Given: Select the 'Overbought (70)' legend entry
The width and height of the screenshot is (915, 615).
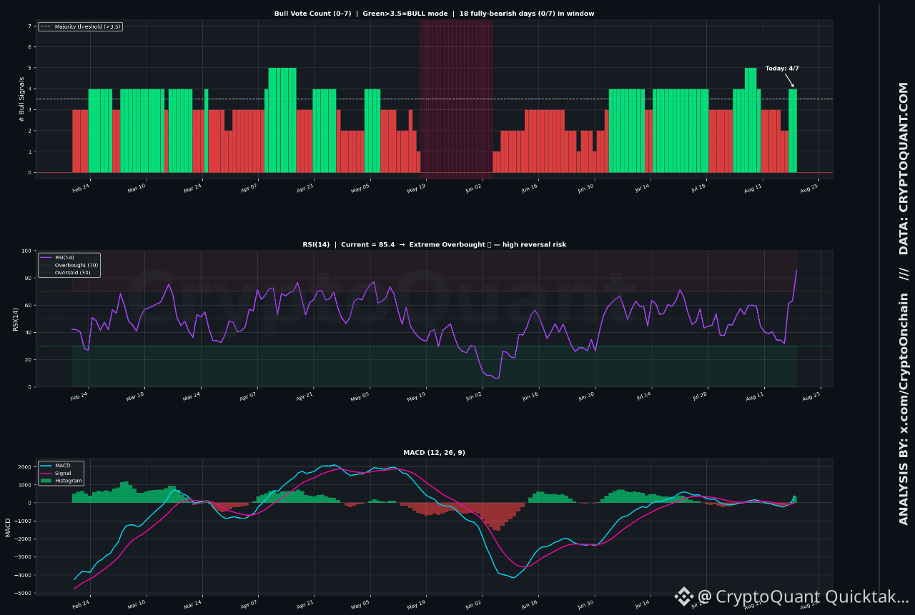Looking at the screenshot, I should click(70, 265).
